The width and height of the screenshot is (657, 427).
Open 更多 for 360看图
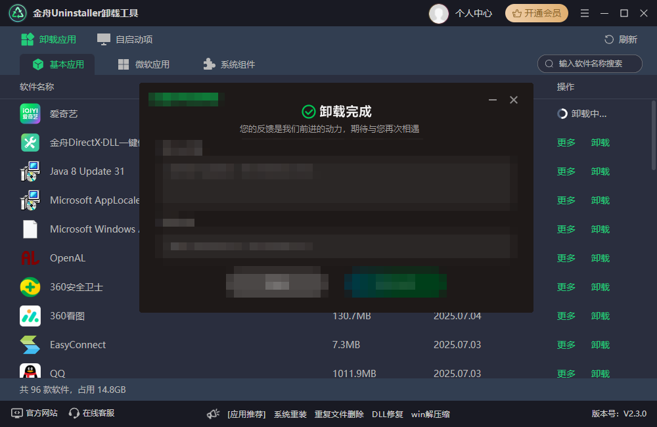(x=566, y=316)
